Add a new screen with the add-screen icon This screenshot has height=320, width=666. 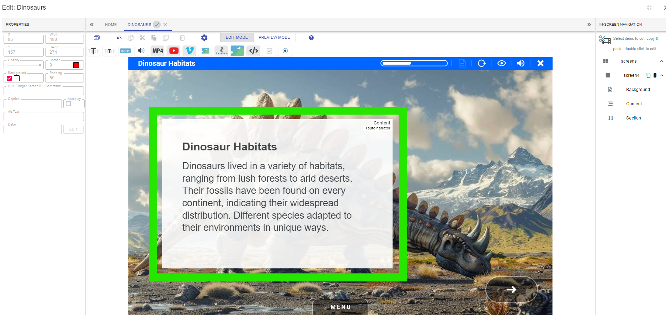coord(97,38)
